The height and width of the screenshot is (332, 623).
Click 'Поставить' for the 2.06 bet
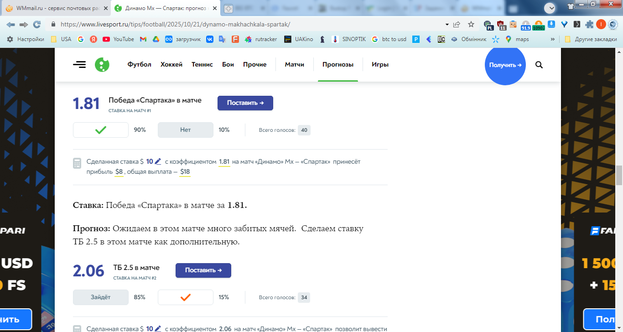pos(203,270)
